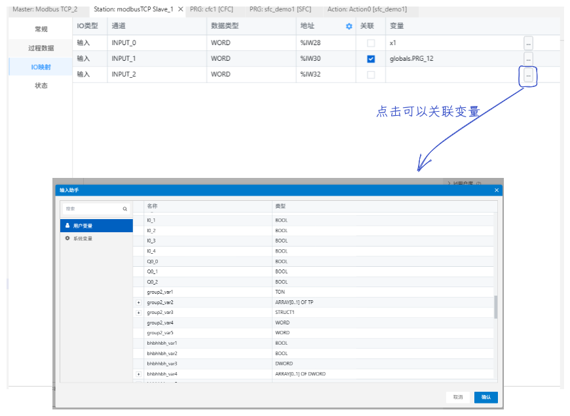Select the Q0_1 variable row
This screenshot has height=416, width=570.
313,271
